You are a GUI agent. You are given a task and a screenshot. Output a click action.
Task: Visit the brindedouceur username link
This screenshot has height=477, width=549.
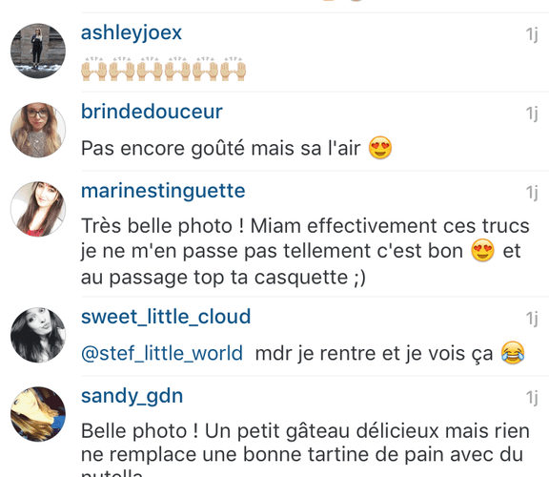point(152,112)
